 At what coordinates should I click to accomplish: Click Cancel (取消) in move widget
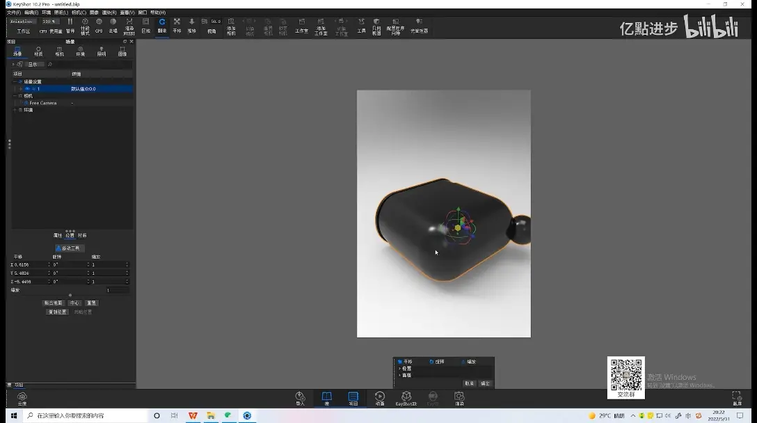click(469, 383)
